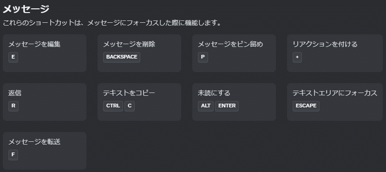386x172 pixels.
Task: Click the 未読にする label
Action: click(x=214, y=93)
